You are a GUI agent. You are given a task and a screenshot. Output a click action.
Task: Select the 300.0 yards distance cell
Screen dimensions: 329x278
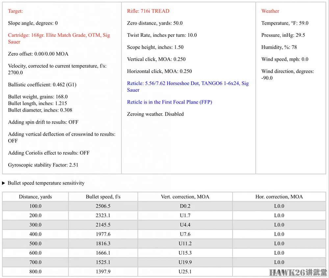pyautogui.click(x=36, y=225)
